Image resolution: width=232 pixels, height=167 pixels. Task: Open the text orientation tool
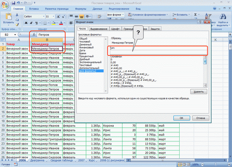click(x=88, y=16)
